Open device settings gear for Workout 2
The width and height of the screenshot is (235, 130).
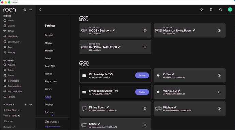[x=219, y=92]
